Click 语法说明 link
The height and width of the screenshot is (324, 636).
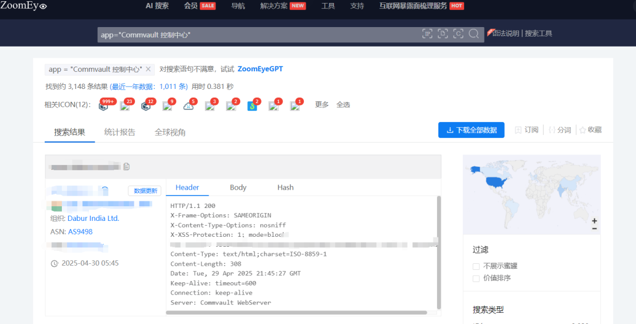[506, 33]
